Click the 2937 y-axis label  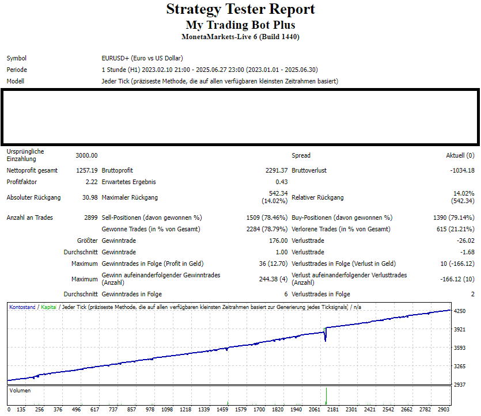pyautogui.click(x=460, y=385)
